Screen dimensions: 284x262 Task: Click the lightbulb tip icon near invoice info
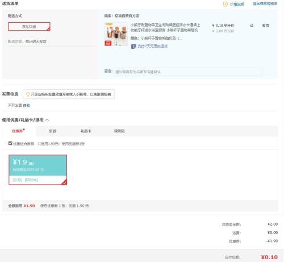(28, 94)
